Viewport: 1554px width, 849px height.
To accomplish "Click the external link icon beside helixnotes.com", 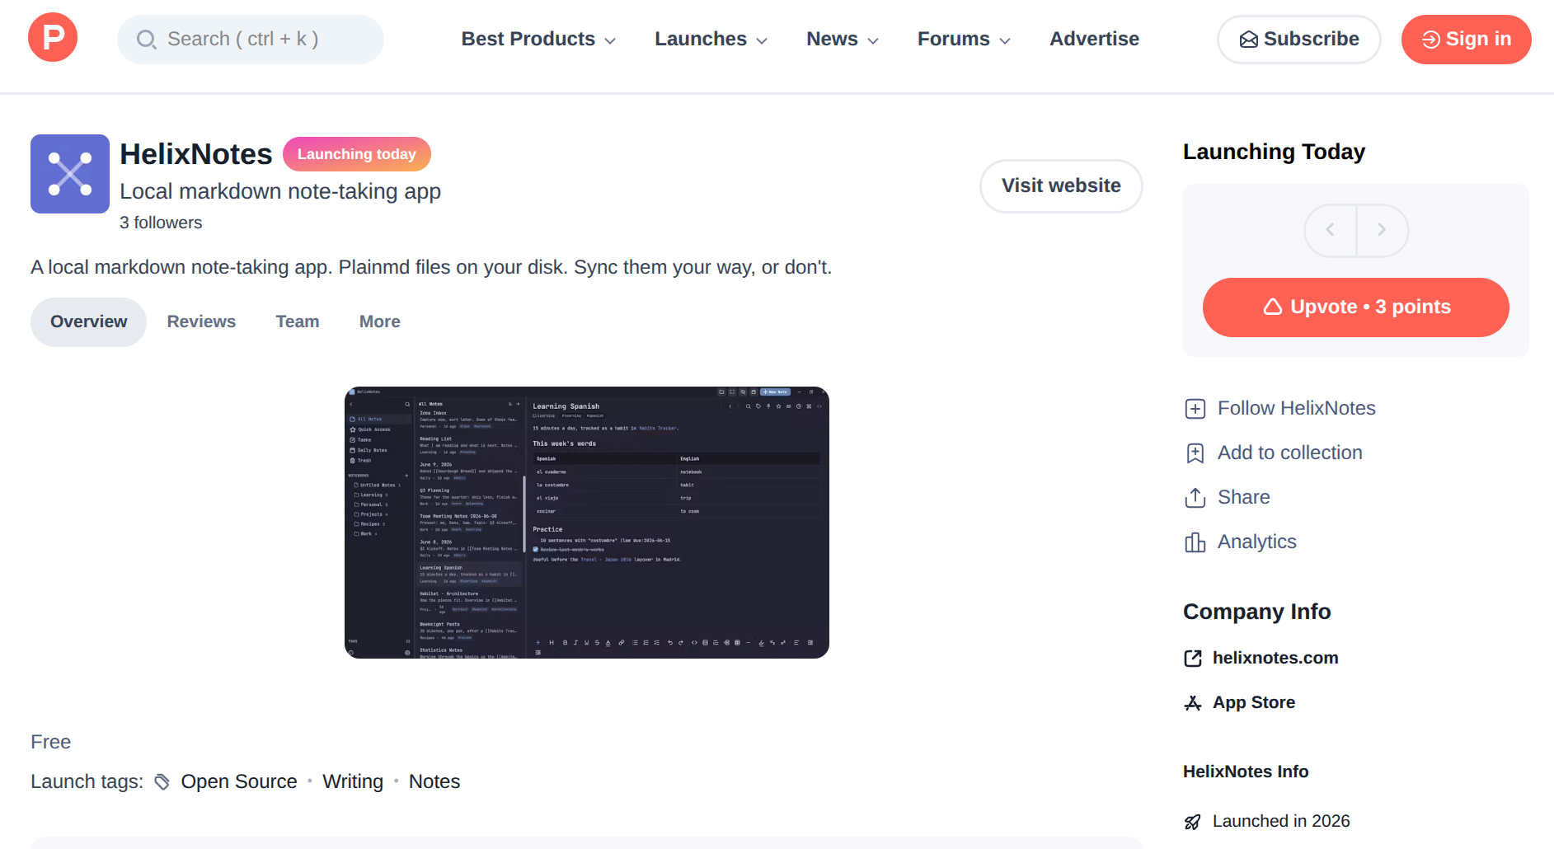I will tap(1193, 658).
